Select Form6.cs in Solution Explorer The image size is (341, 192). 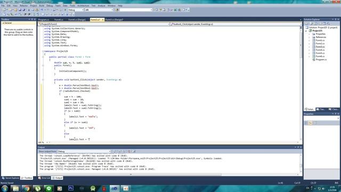coord(320,57)
